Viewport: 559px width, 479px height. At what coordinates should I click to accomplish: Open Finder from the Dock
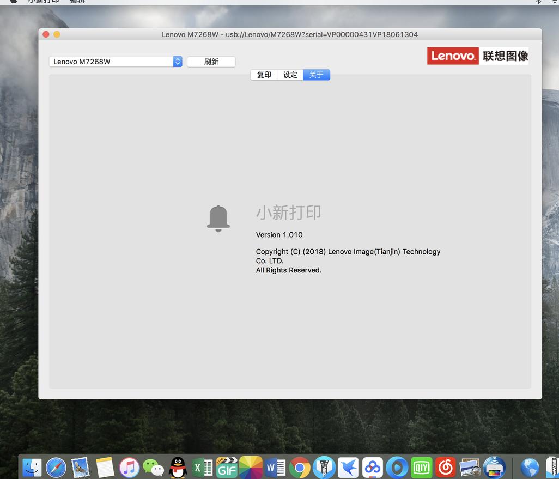tap(32, 467)
